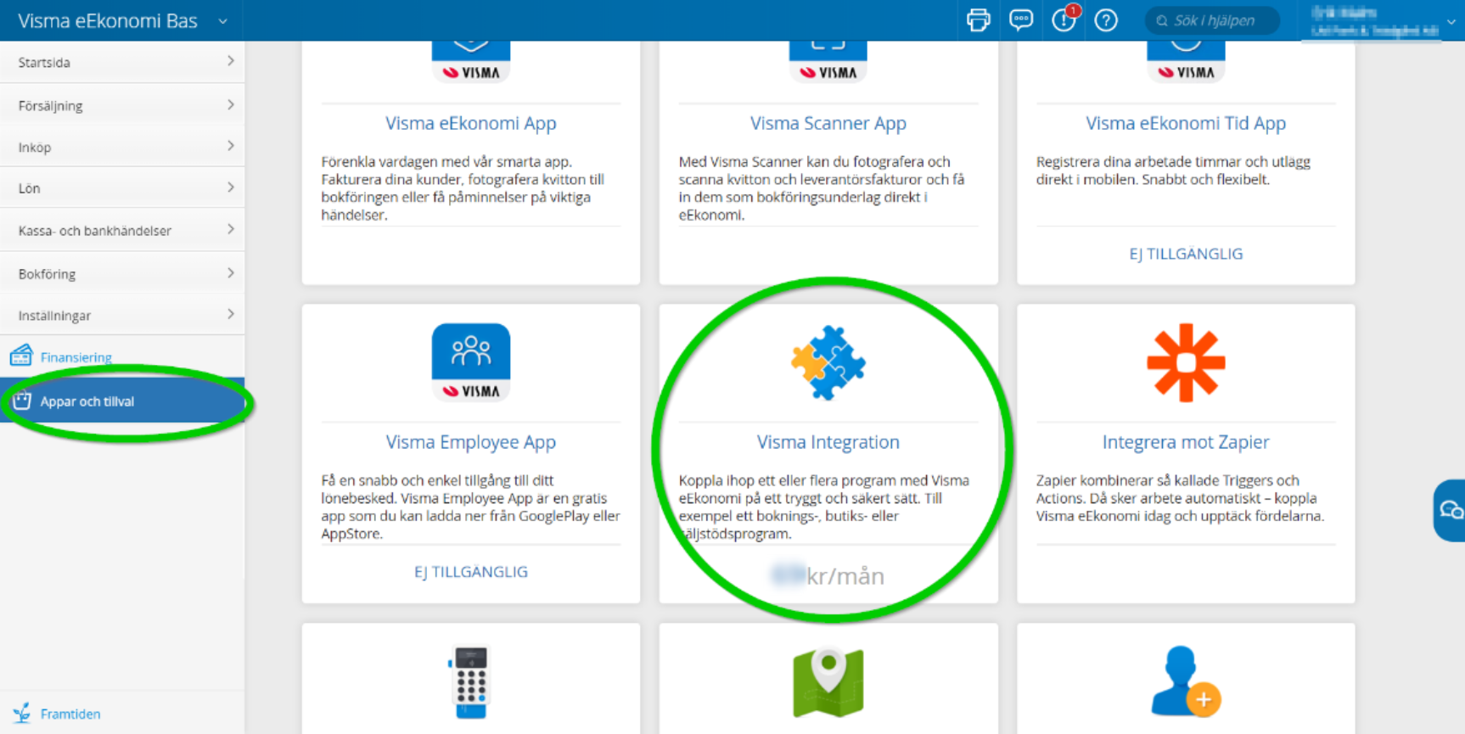Expand the user account menu arrow
This screenshot has width=1465, height=734.
pyautogui.click(x=1451, y=22)
